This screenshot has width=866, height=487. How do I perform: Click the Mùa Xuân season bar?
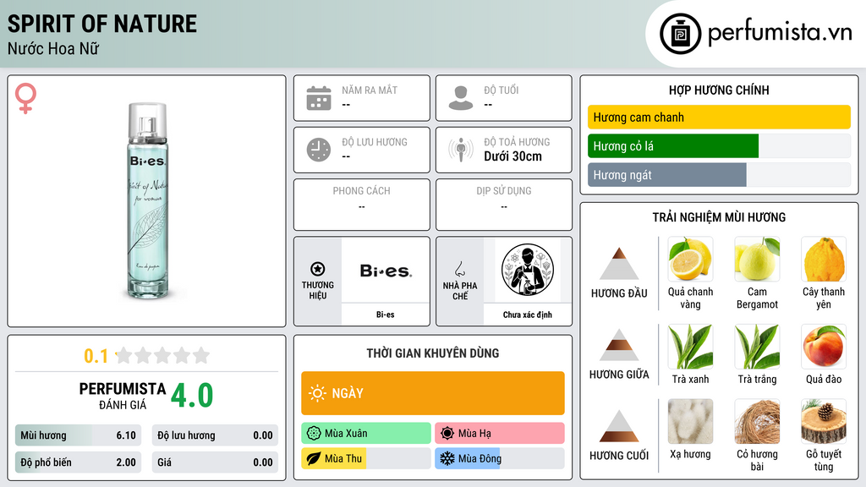tap(366, 433)
